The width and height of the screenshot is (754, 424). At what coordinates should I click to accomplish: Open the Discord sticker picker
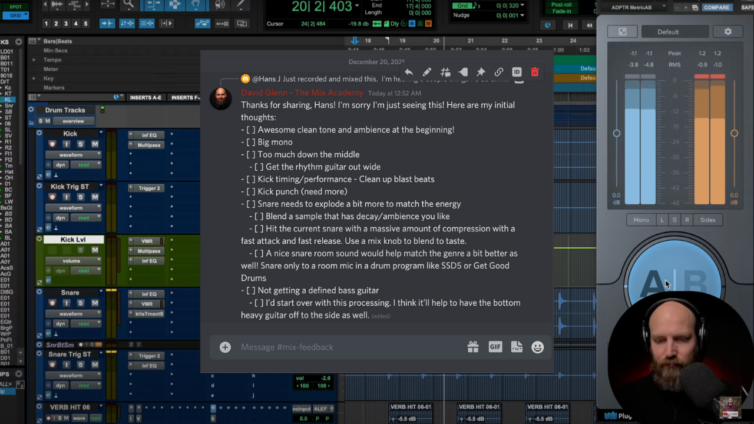(x=517, y=347)
